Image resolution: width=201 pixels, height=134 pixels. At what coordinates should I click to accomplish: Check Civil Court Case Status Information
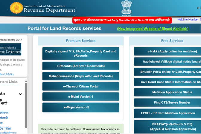167,82
